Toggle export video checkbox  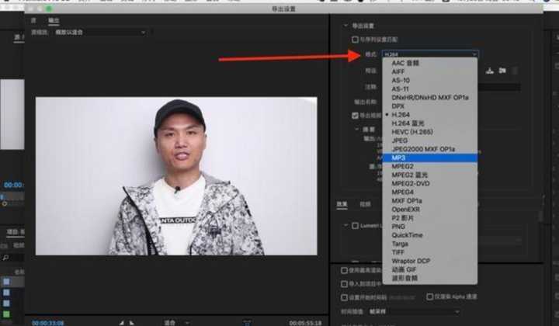(355, 116)
